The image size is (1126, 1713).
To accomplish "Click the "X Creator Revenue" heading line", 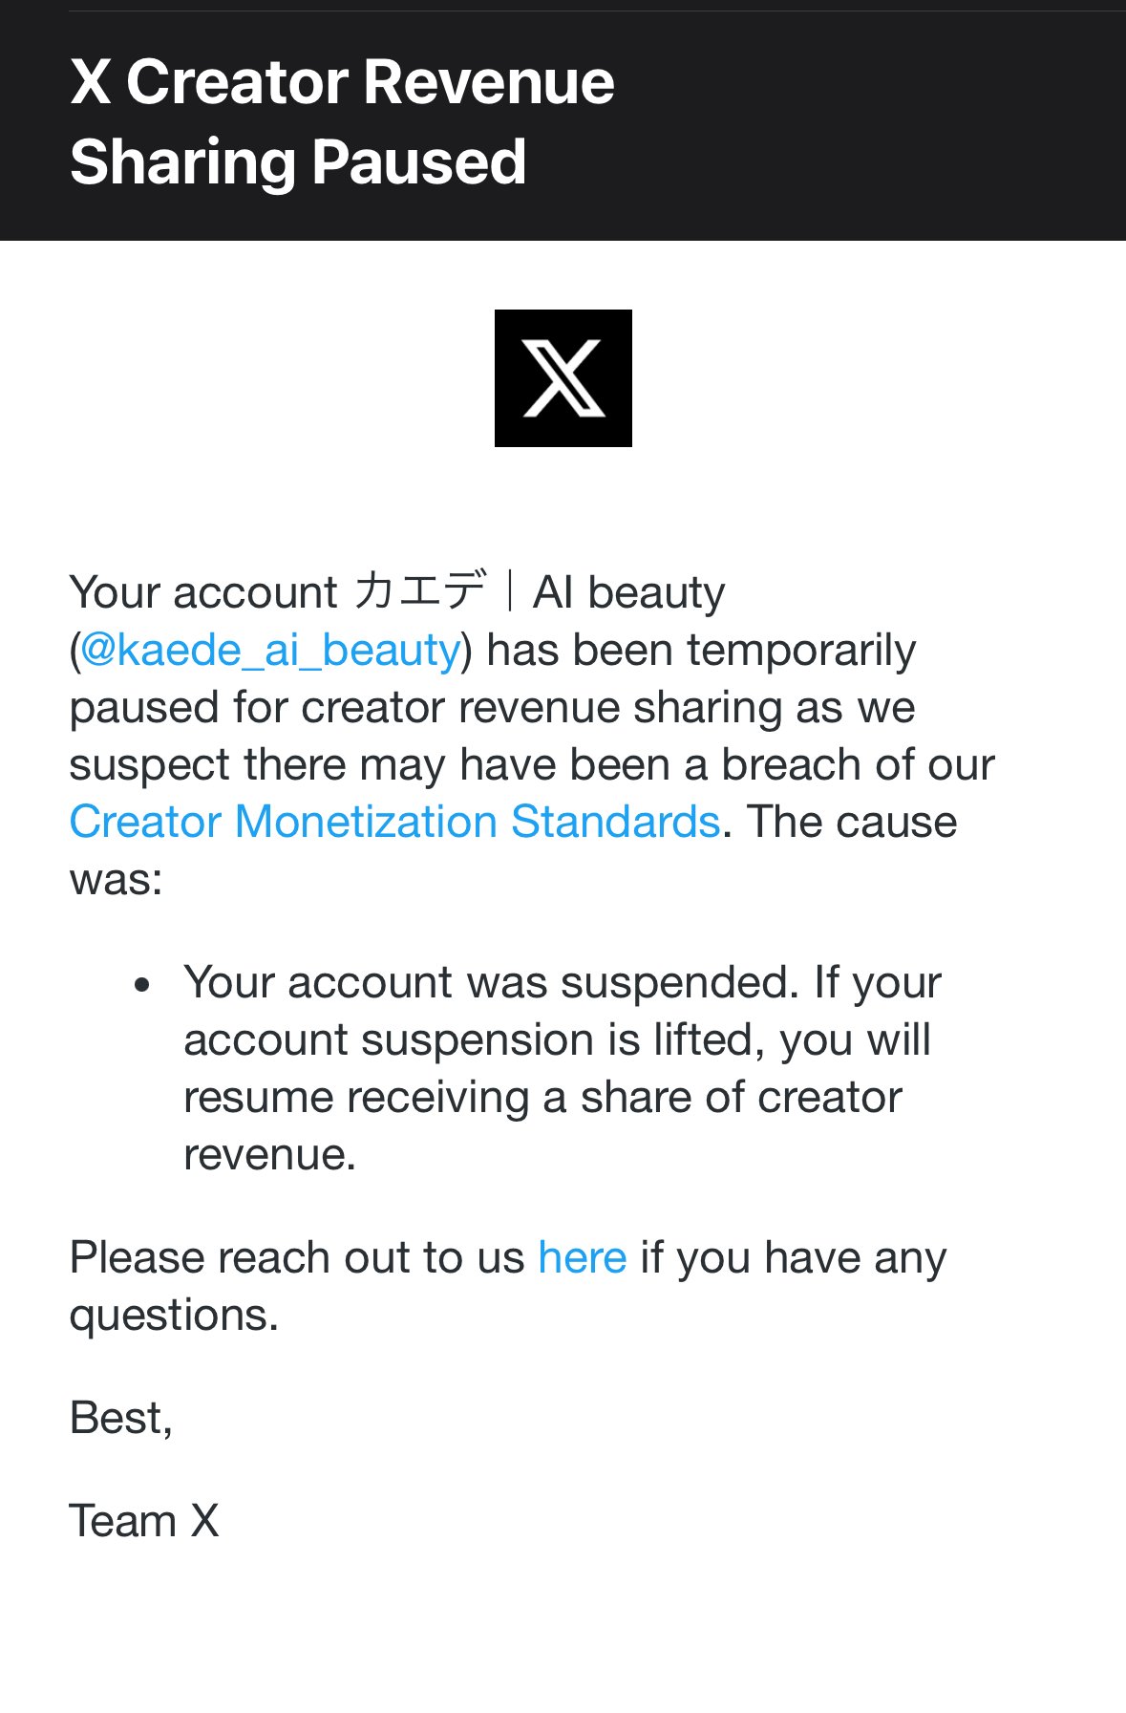I will 342,82.
